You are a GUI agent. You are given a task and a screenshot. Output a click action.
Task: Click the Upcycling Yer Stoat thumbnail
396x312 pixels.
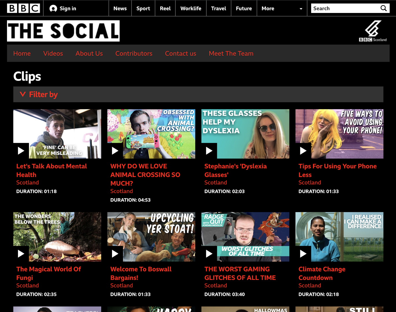[x=151, y=237]
